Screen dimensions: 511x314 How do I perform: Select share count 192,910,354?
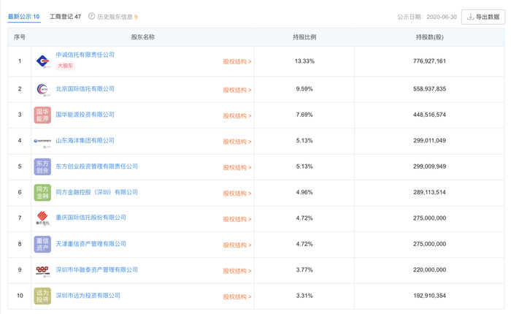point(429,296)
